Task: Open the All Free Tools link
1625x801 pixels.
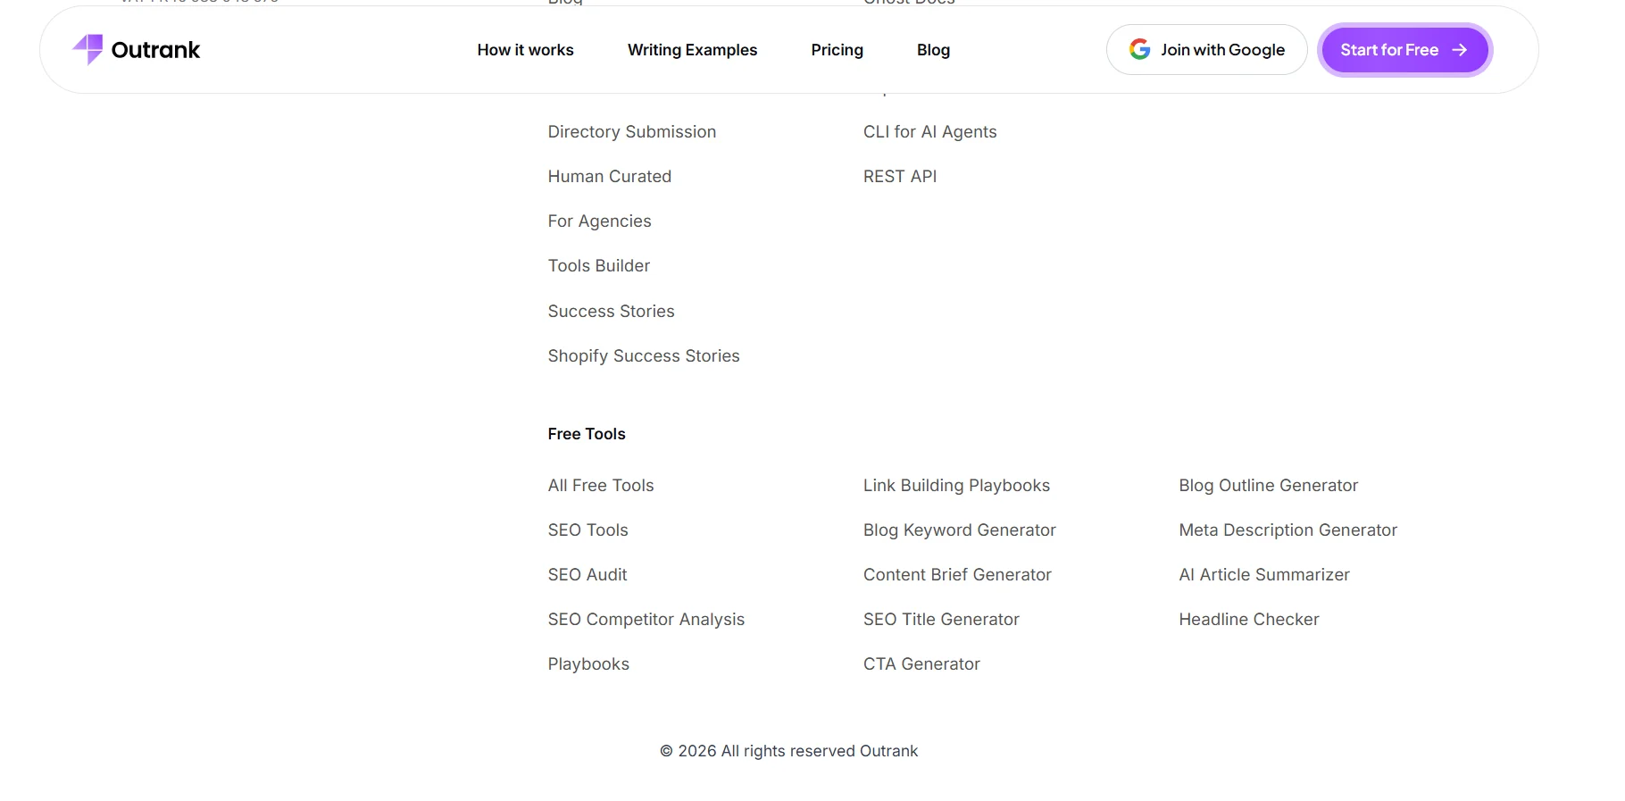Action: pos(601,486)
